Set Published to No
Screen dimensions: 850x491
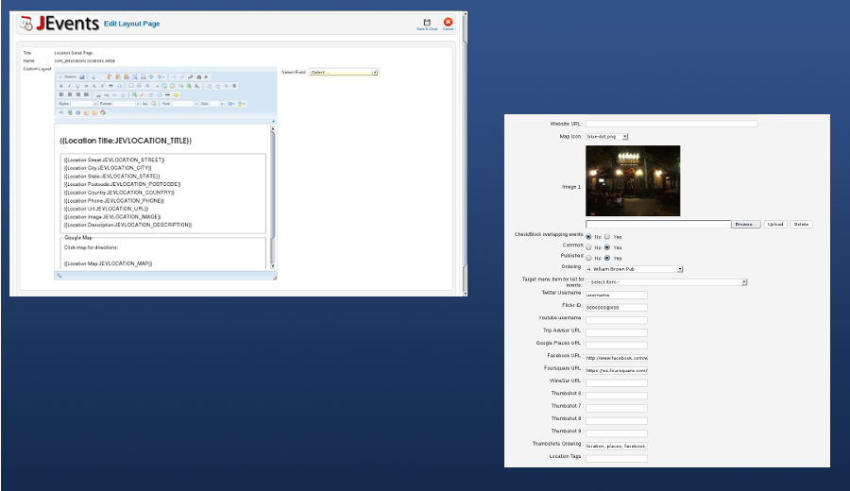click(x=589, y=257)
